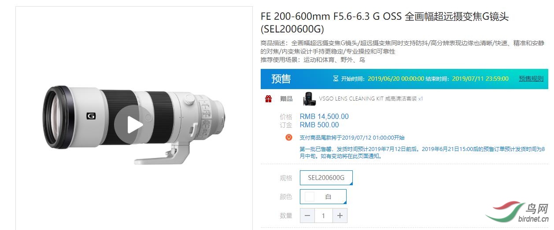Image resolution: width=554 pixels, height=230 pixels.
Task: Open the 预售规则 presale rules link
Action: click(x=531, y=79)
